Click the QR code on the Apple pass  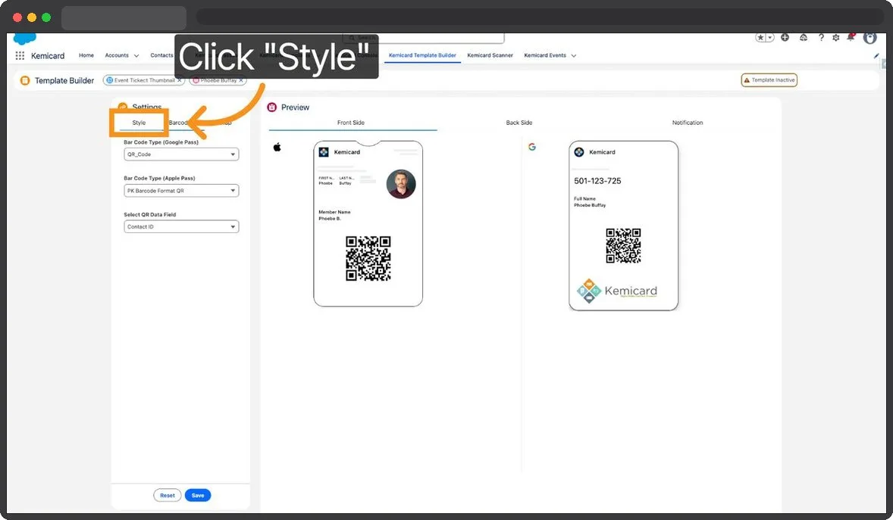[368, 259]
